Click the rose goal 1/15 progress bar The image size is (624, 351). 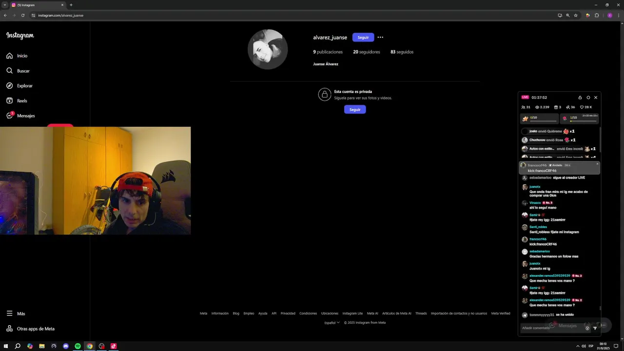click(580, 118)
